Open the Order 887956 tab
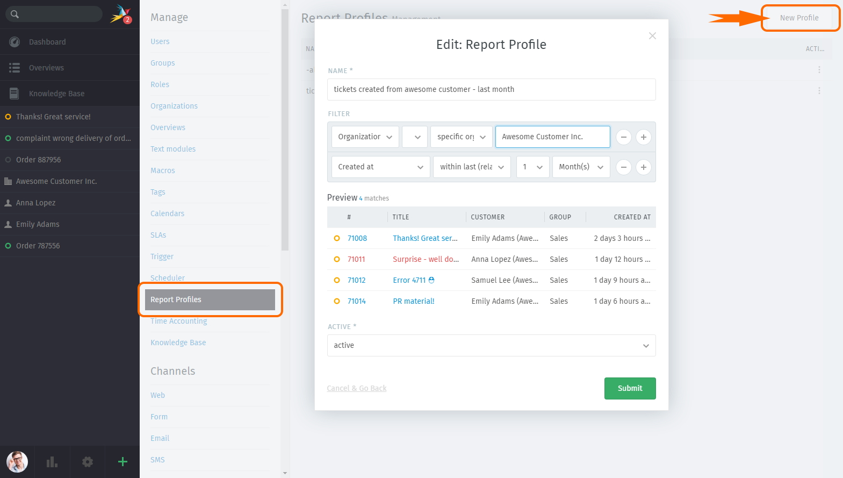The image size is (843, 478). coord(70,160)
